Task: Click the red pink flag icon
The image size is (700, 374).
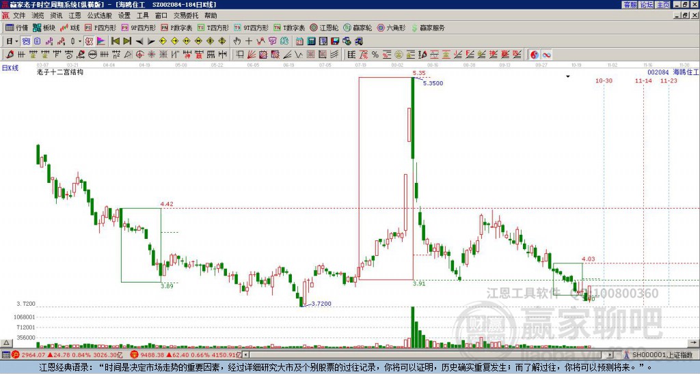Action: pos(101,42)
